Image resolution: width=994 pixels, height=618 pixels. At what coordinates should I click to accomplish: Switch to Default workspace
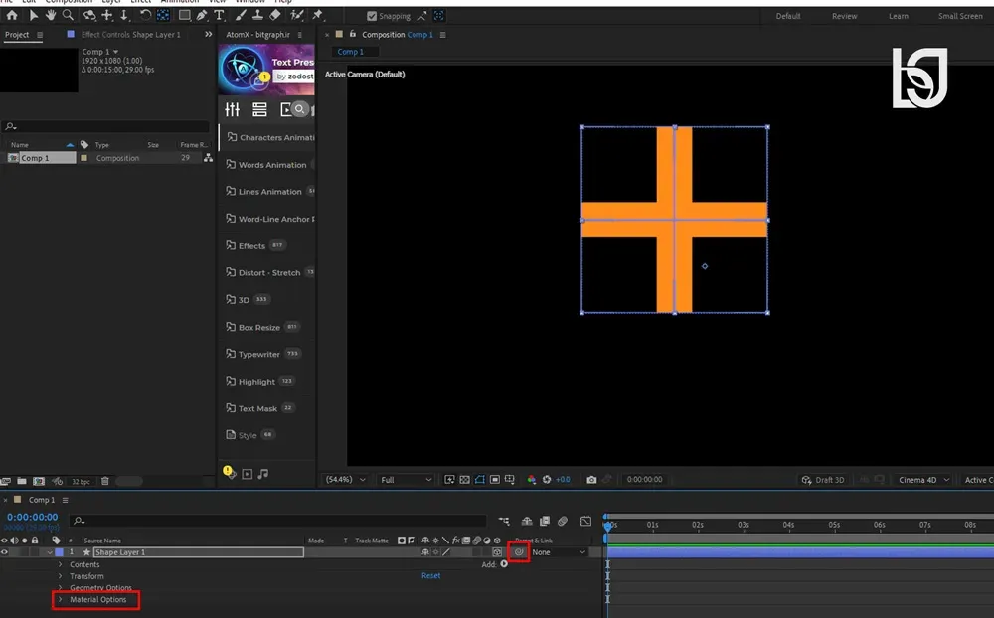(x=788, y=16)
